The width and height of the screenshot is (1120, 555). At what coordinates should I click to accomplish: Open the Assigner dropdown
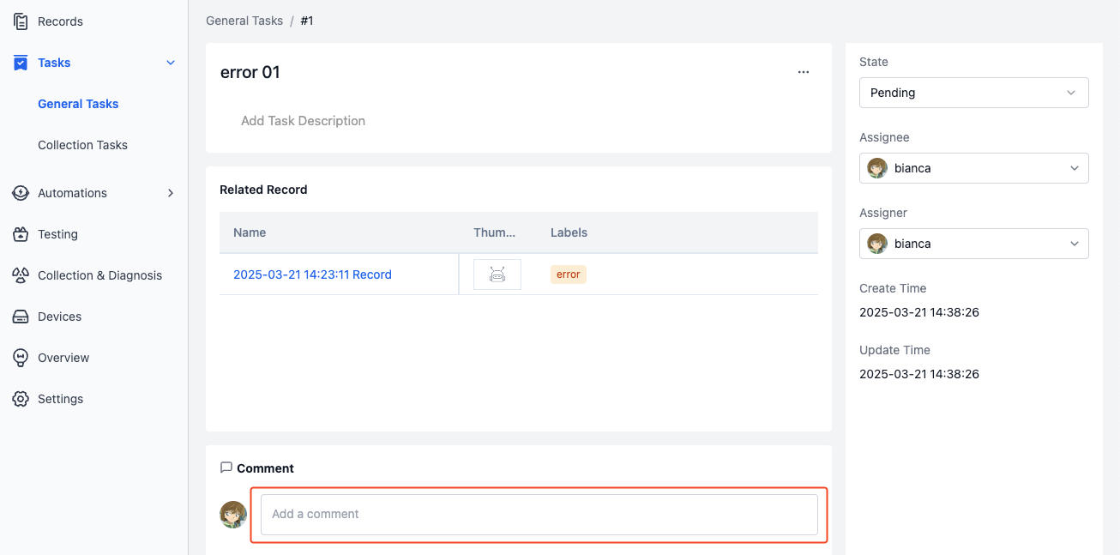click(974, 244)
